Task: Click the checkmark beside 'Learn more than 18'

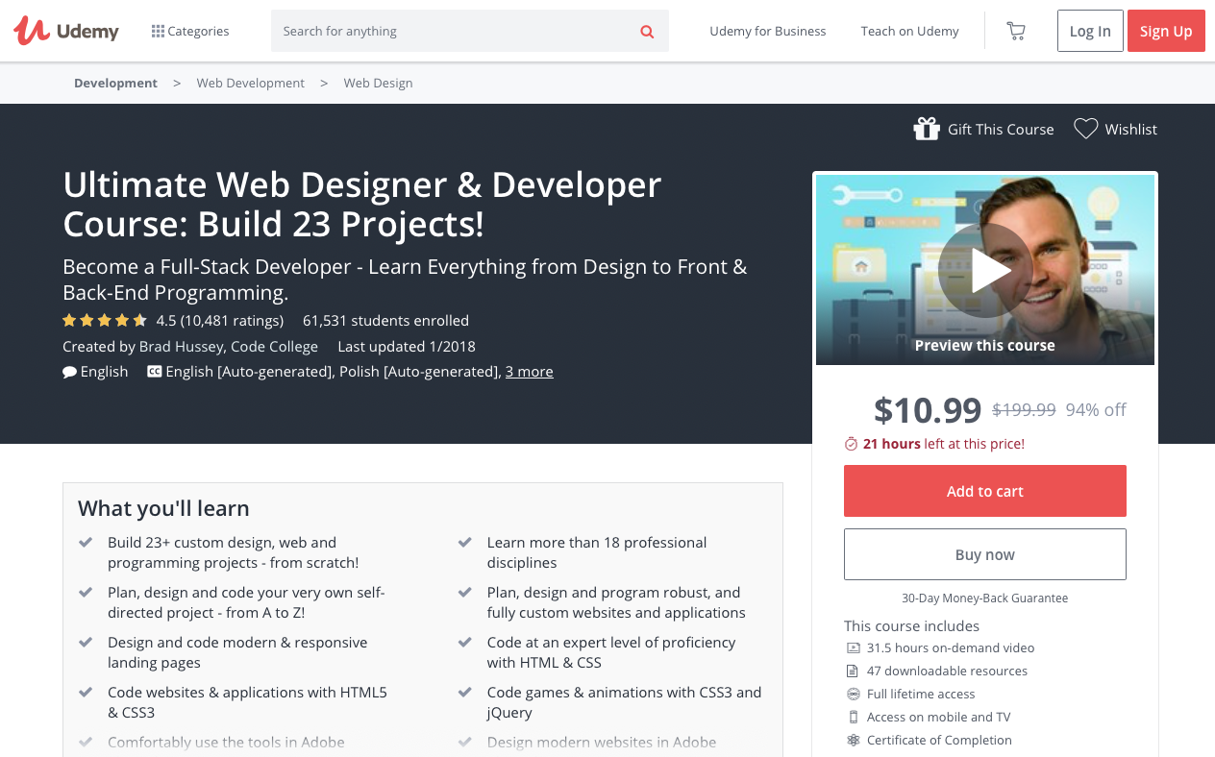Action: pyautogui.click(x=465, y=543)
